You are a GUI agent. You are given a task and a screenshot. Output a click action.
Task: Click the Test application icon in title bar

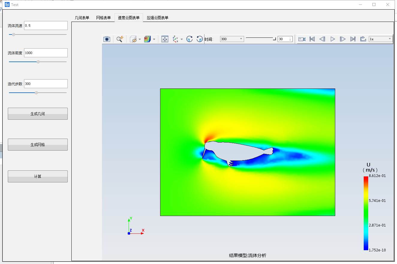pyautogui.click(x=7, y=4)
